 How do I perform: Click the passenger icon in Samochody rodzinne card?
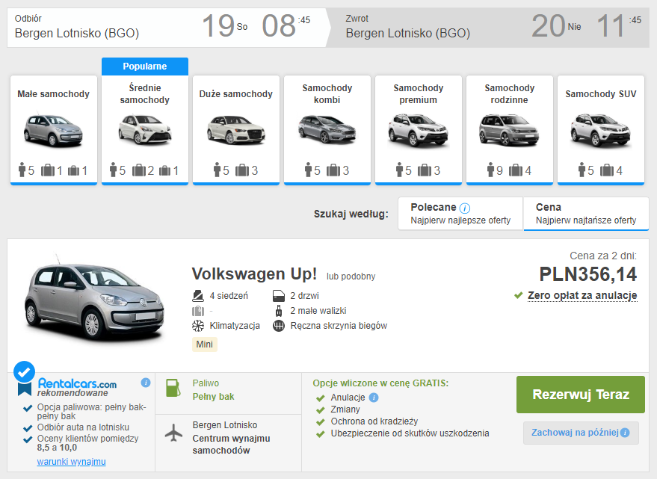click(490, 170)
